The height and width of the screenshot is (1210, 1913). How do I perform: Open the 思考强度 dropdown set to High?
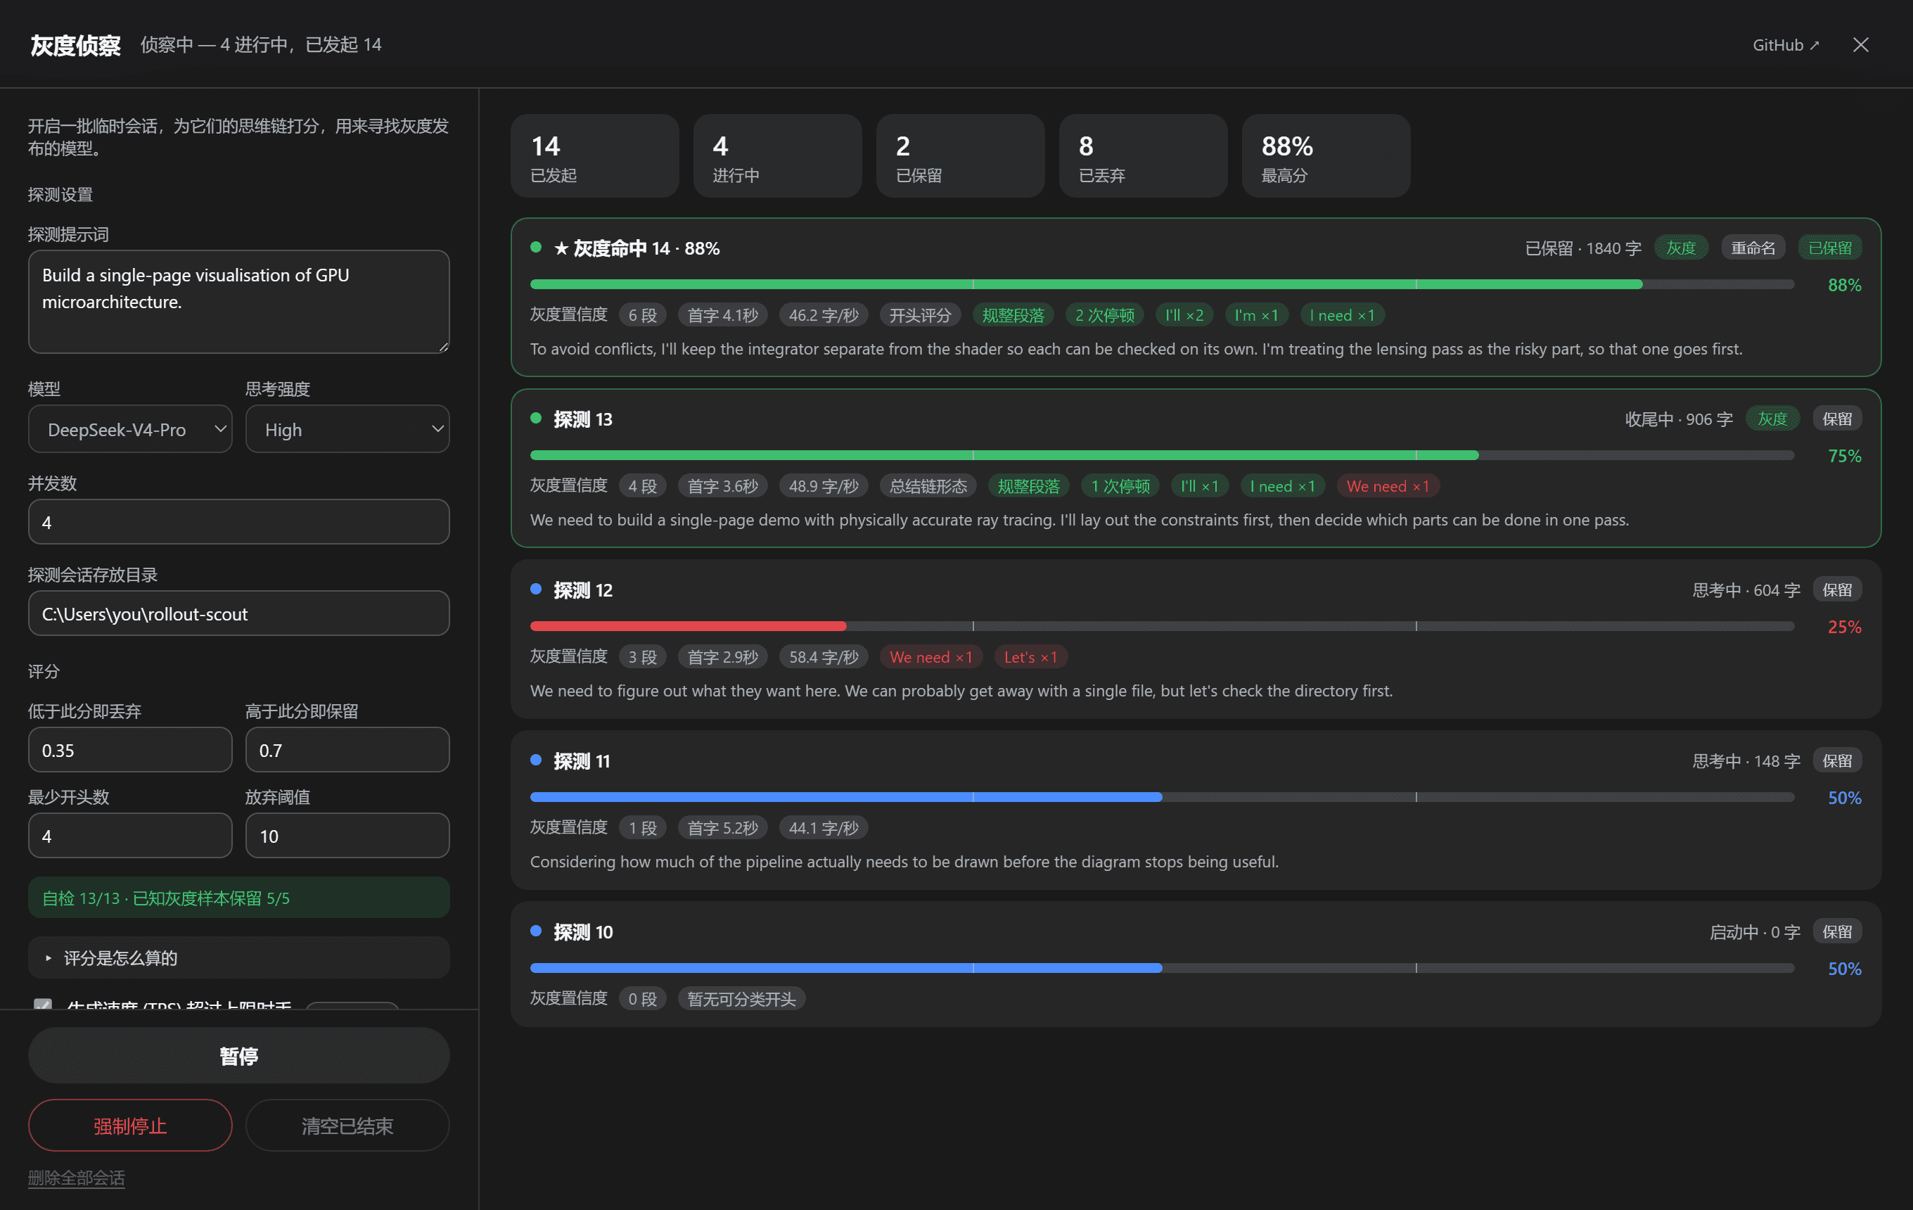coord(347,429)
